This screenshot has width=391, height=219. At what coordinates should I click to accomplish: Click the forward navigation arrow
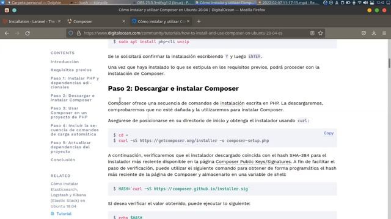coord(17,33)
